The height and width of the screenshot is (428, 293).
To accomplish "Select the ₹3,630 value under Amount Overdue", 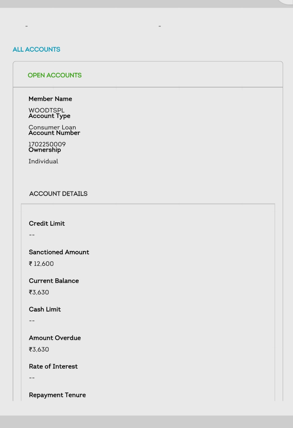I will (39, 350).
